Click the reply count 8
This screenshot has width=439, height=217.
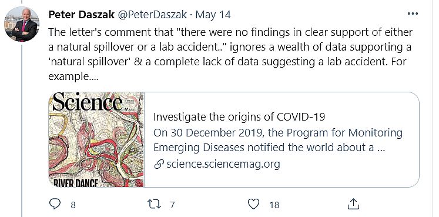[x=73, y=205]
